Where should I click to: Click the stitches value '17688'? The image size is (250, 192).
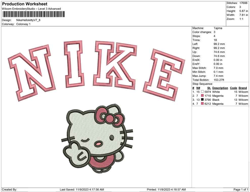point(243,3)
